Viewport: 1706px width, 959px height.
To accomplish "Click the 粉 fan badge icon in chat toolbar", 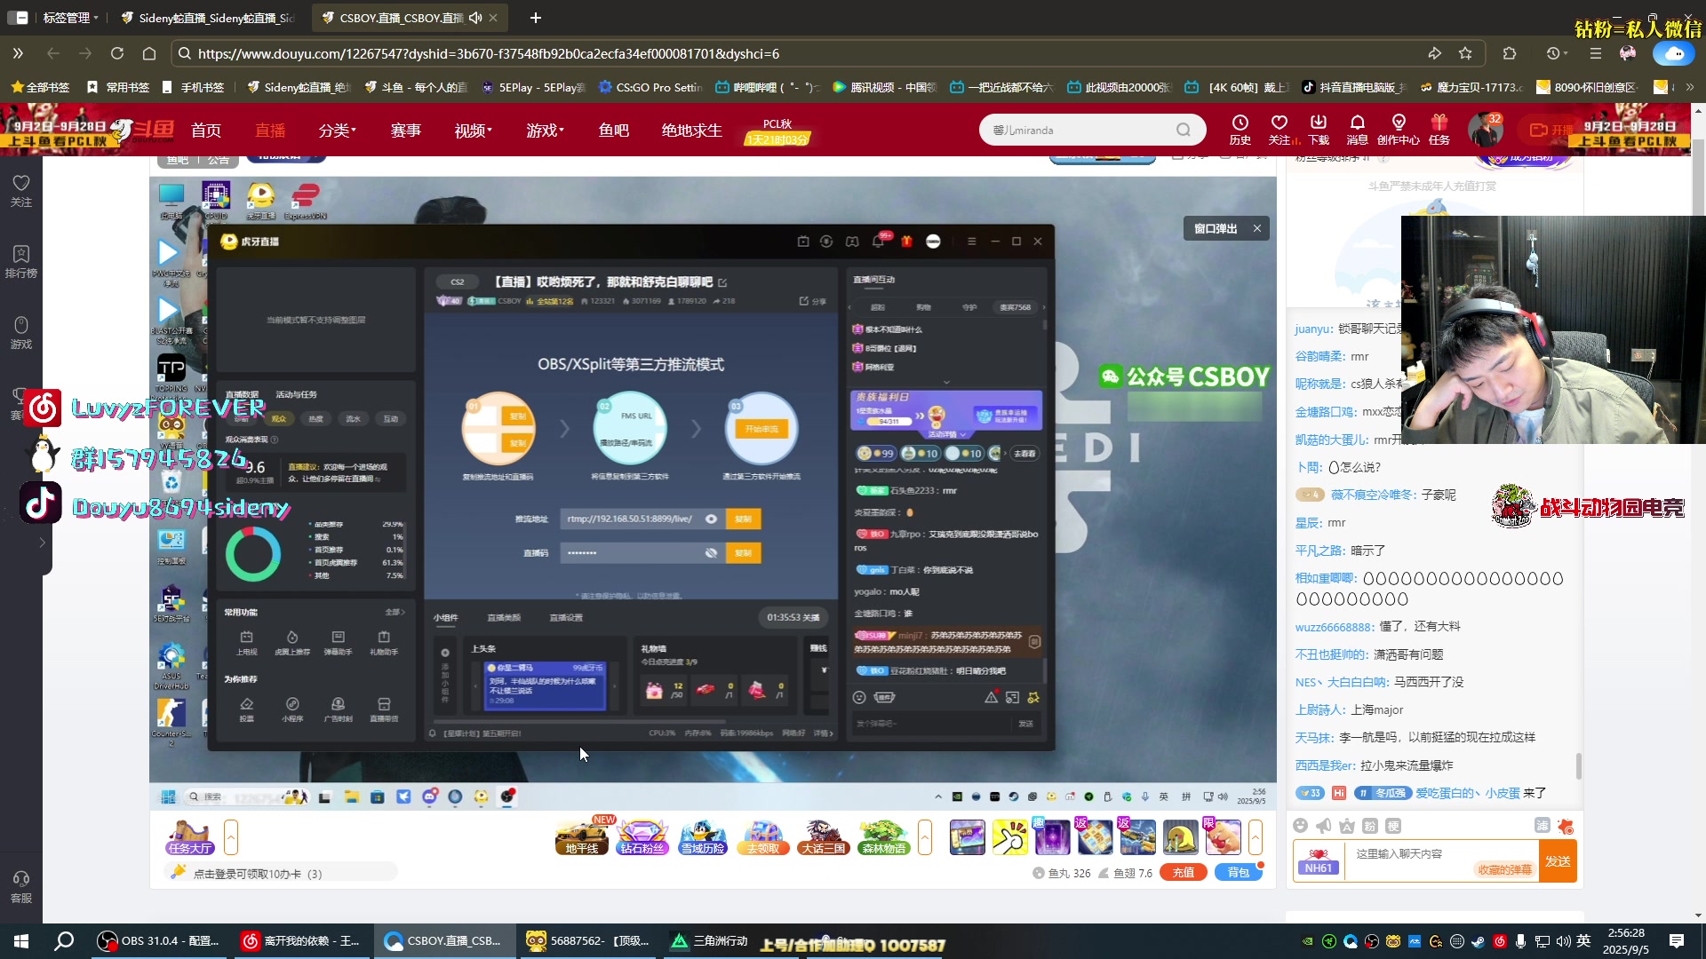I will 1370,826.
